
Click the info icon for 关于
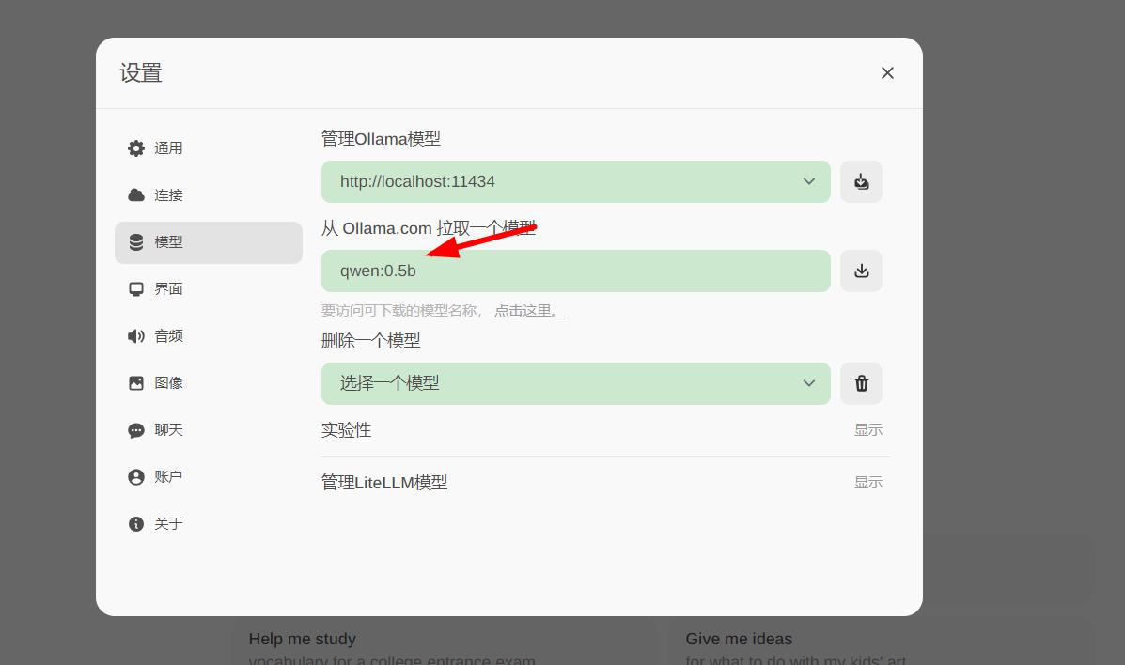[135, 524]
